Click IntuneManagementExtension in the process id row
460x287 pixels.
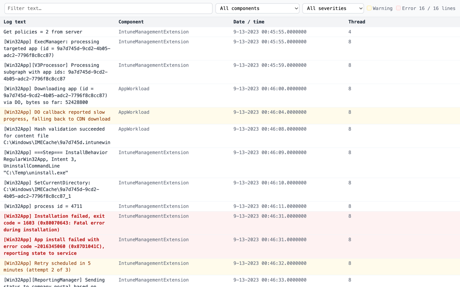153,206
